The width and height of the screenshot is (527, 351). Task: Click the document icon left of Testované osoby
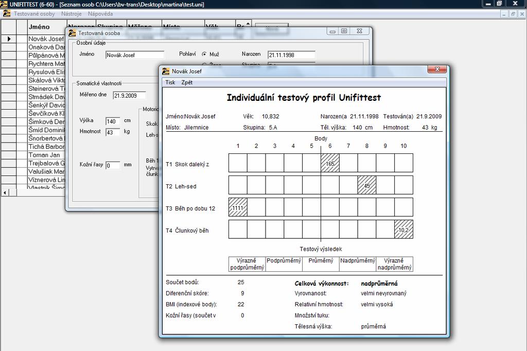(6, 14)
